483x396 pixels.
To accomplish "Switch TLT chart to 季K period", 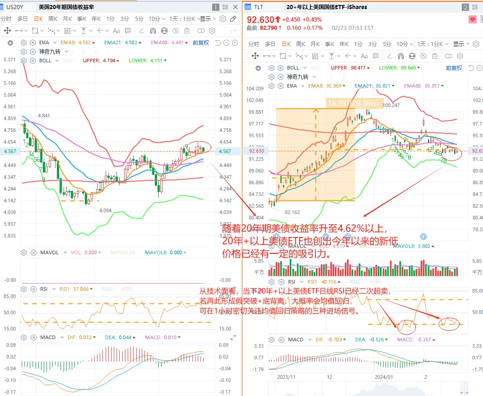I will click(x=329, y=44).
